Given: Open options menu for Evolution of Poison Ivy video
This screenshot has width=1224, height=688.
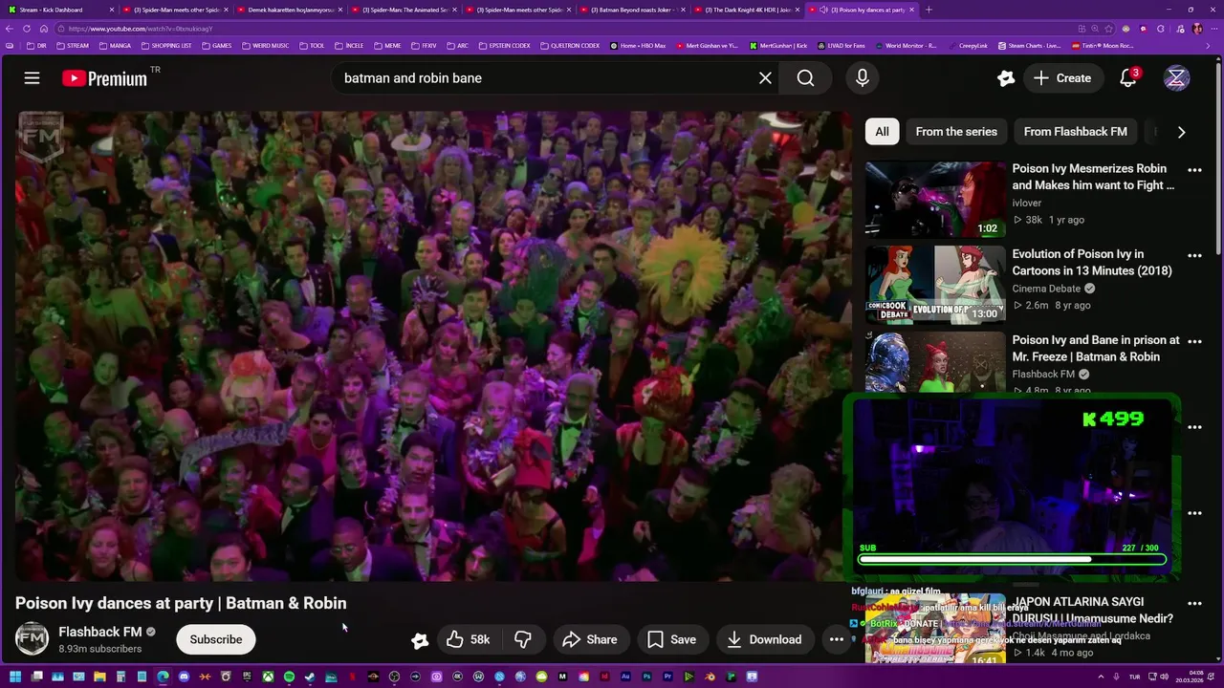Looking at the screenshot, I should click(x=1194, y=256).
